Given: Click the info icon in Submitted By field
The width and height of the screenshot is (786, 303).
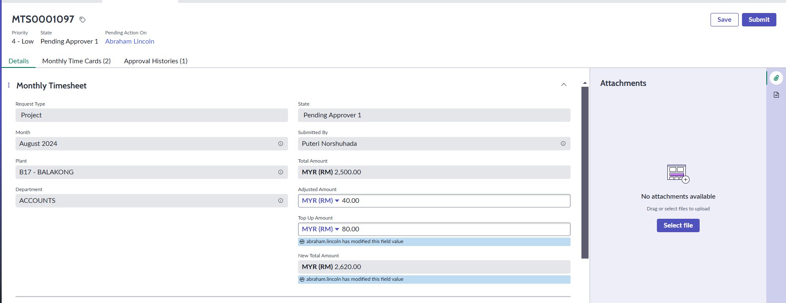Looking at the screenshot, I should point(563,144).
